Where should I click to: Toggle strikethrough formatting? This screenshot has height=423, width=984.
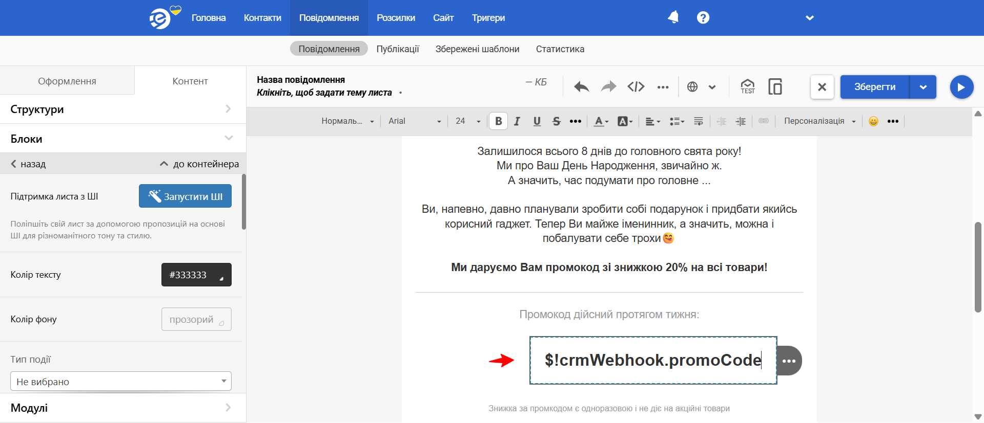click(557, 121)
